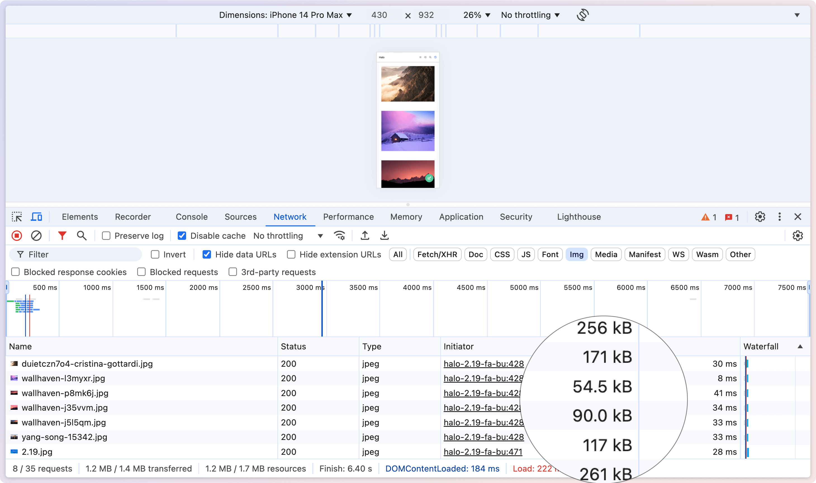The height and width of the screenshot is (483, 816).
Task: Select the Performance tab in DevTools
Action: [348, 217]
